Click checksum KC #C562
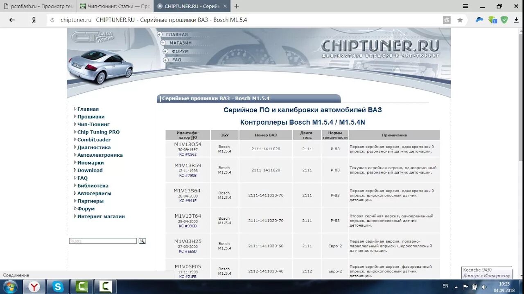Image resolution: width=524 pixels, height=294 pixels. tap(187, 154)
